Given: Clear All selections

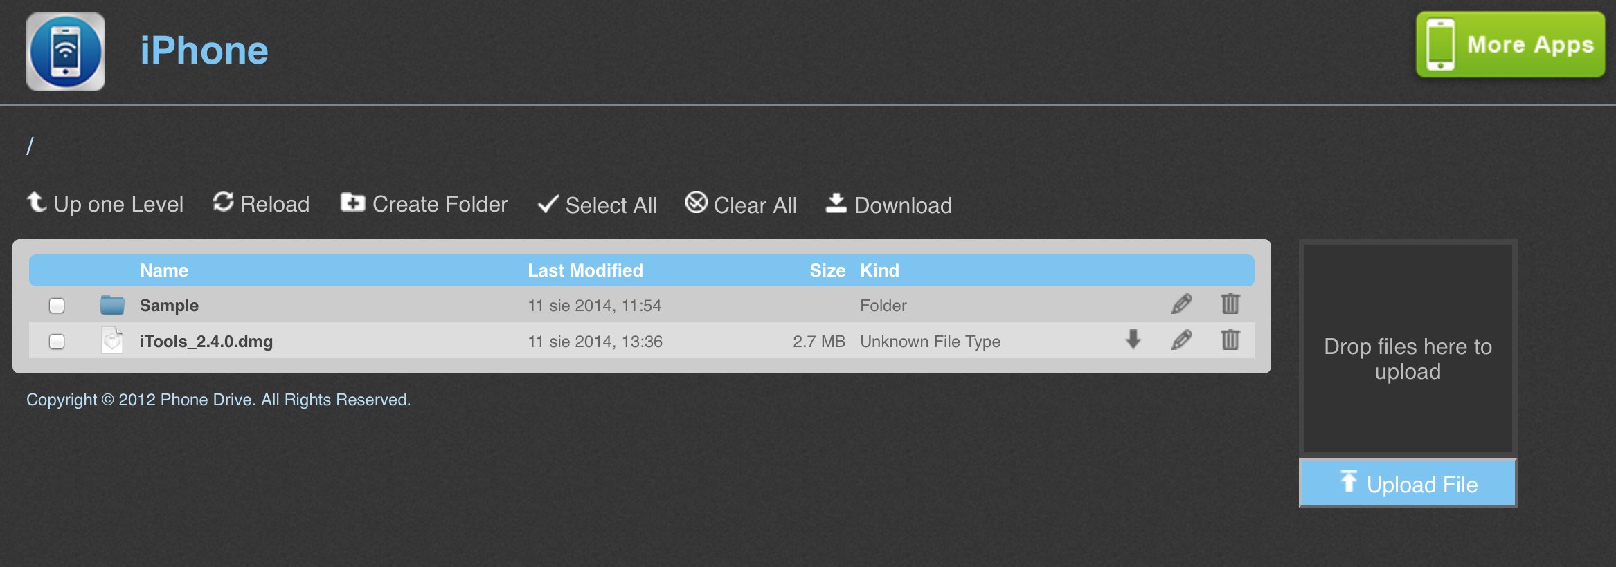Looking at the screenshot, I should coord(742,205).
